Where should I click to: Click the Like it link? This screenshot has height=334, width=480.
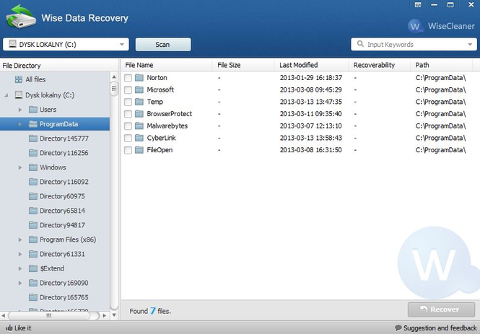point(22,328)
